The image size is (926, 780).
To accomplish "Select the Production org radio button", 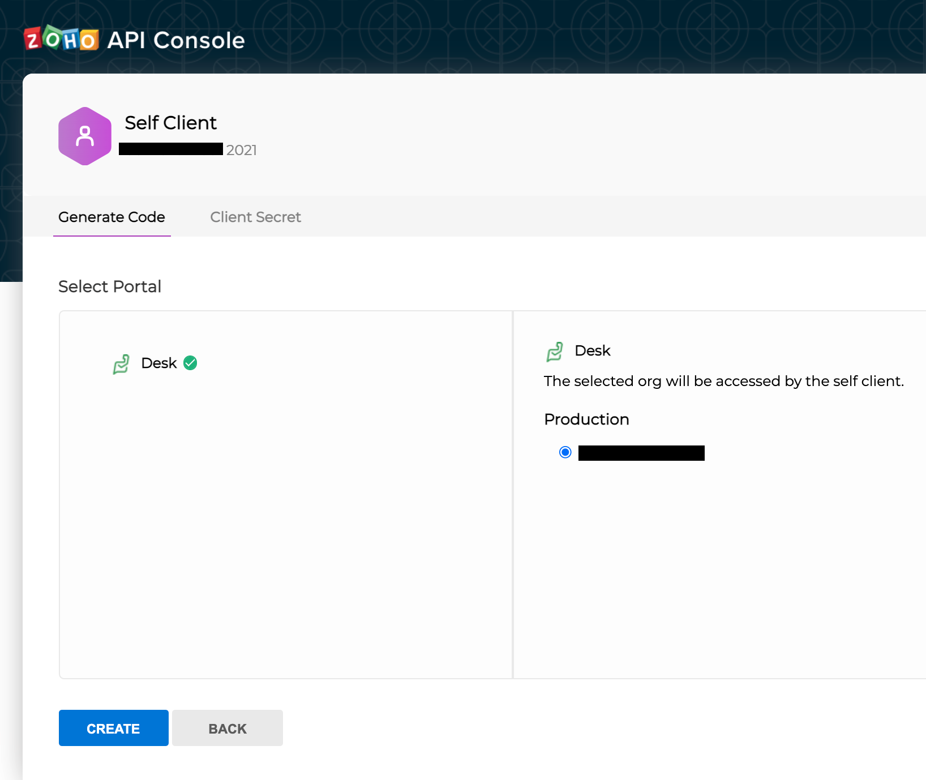I will click(565, 452).
